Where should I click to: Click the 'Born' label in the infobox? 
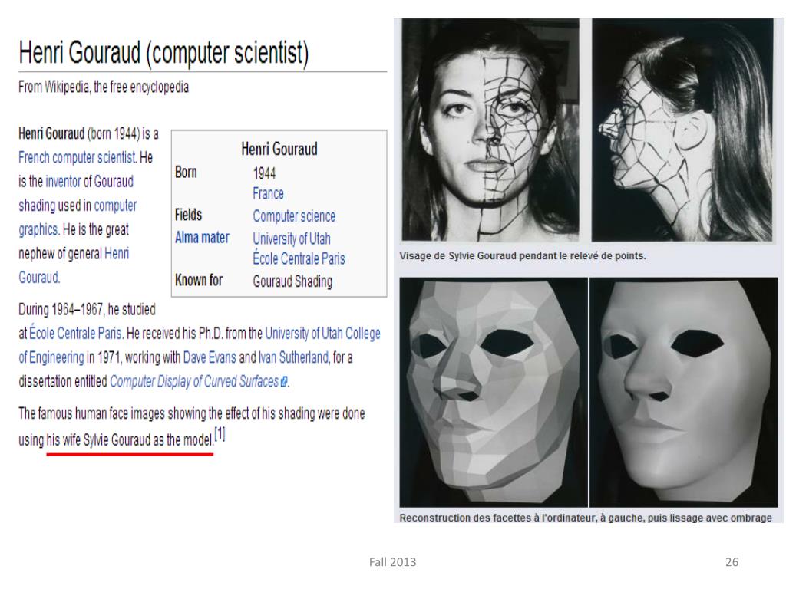pos(186,173)
